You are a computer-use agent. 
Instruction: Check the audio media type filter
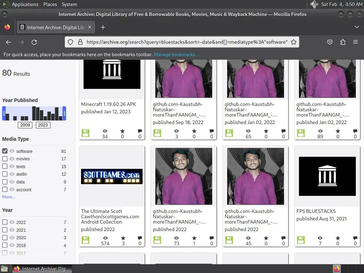pyautogui.click(x=5, y=174)
